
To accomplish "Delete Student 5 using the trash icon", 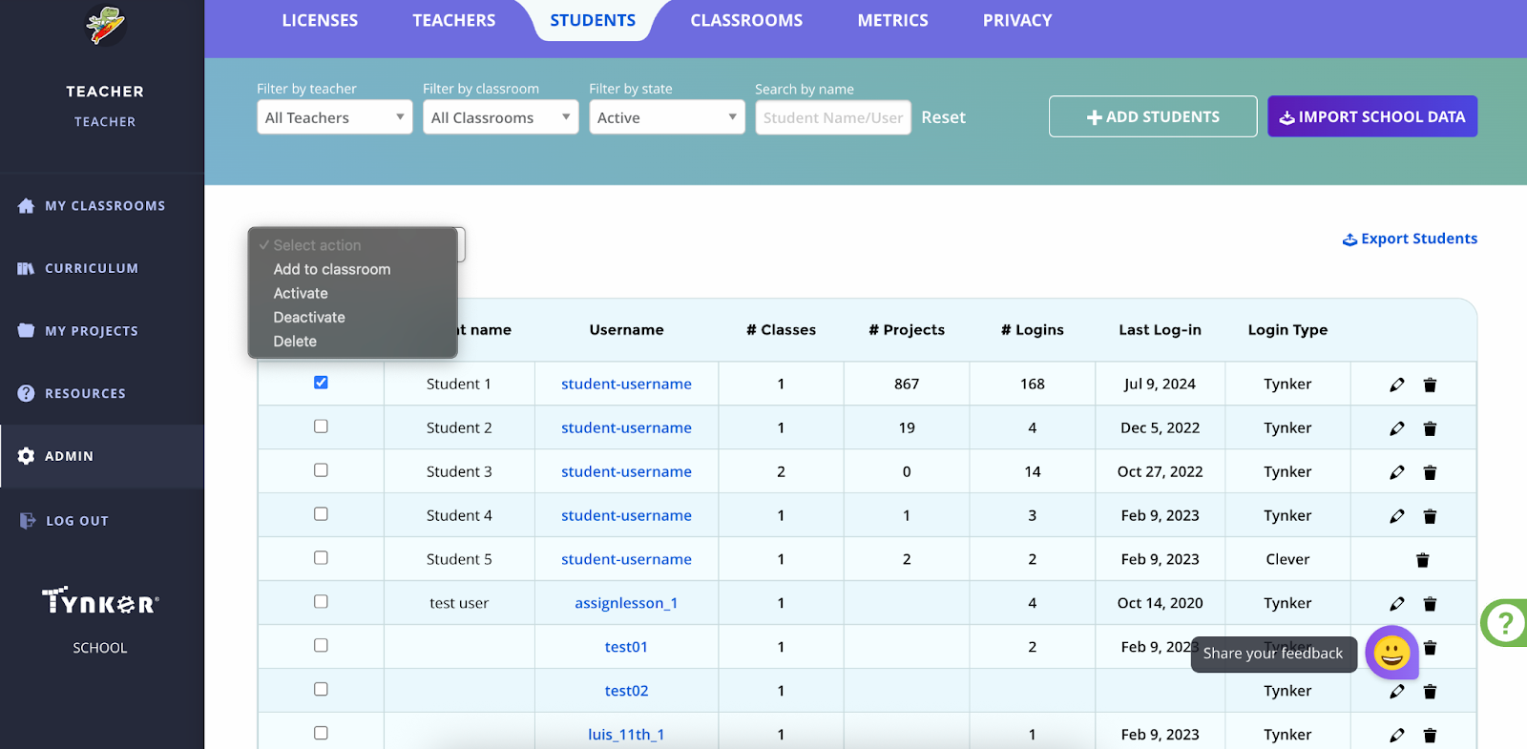I will pos(1422,560).
